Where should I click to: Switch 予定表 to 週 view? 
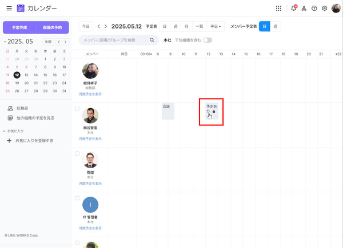coord(176,26)
